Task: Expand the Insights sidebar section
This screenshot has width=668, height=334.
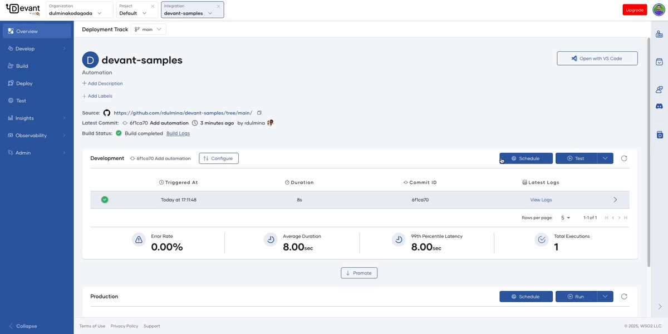Action: tap(37, 118)
